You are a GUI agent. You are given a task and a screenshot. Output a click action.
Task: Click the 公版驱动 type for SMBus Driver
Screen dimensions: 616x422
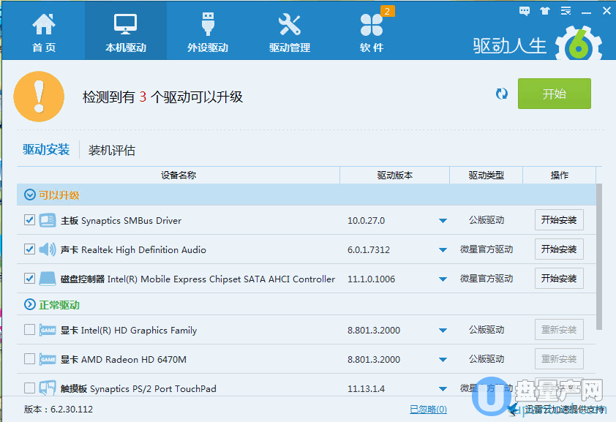pyautogui.click(x=487, y=220)
